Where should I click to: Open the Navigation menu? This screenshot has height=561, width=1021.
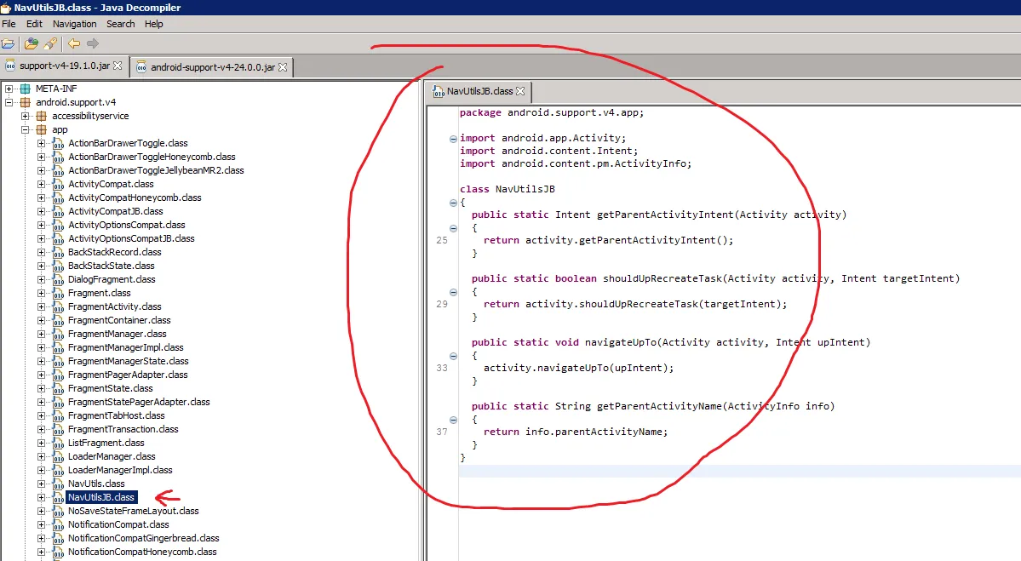coord(74,24)
